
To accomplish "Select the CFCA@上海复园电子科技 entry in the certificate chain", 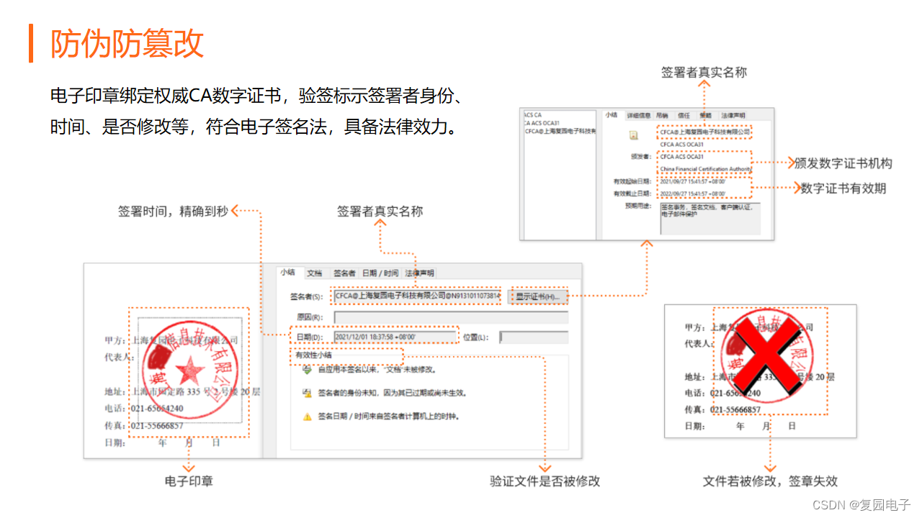I will pos(560,131).
